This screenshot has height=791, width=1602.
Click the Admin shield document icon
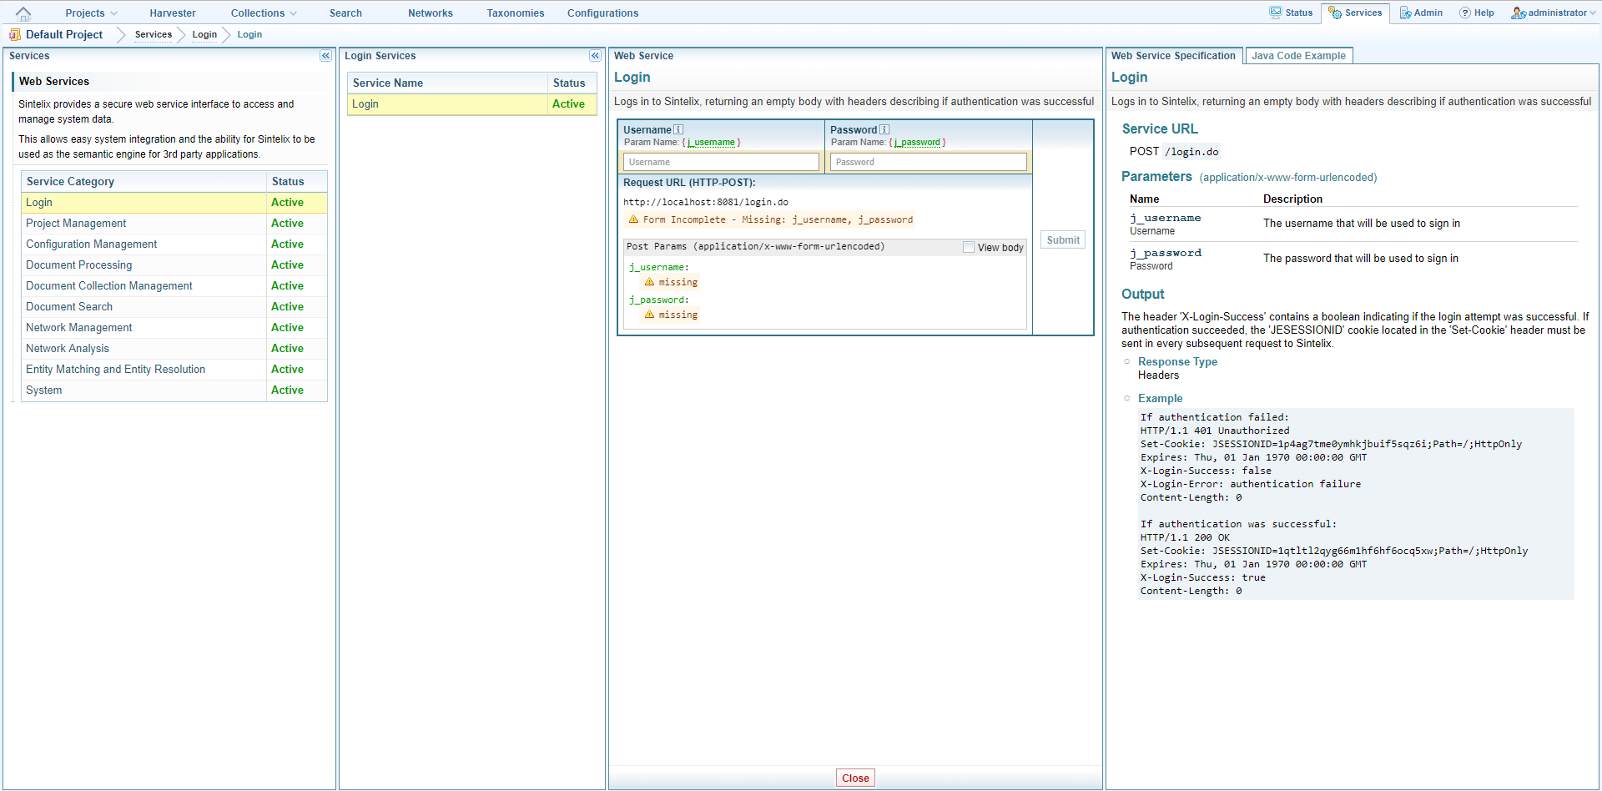[x=1405, y=13]
